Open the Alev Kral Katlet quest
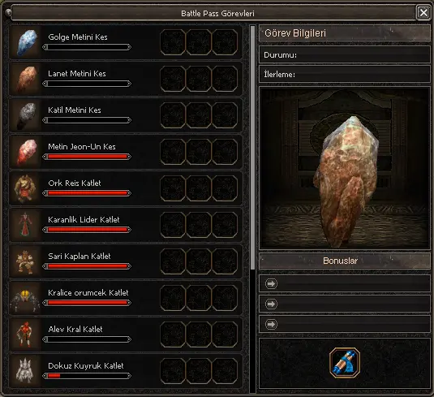 [x=126, y=334]
